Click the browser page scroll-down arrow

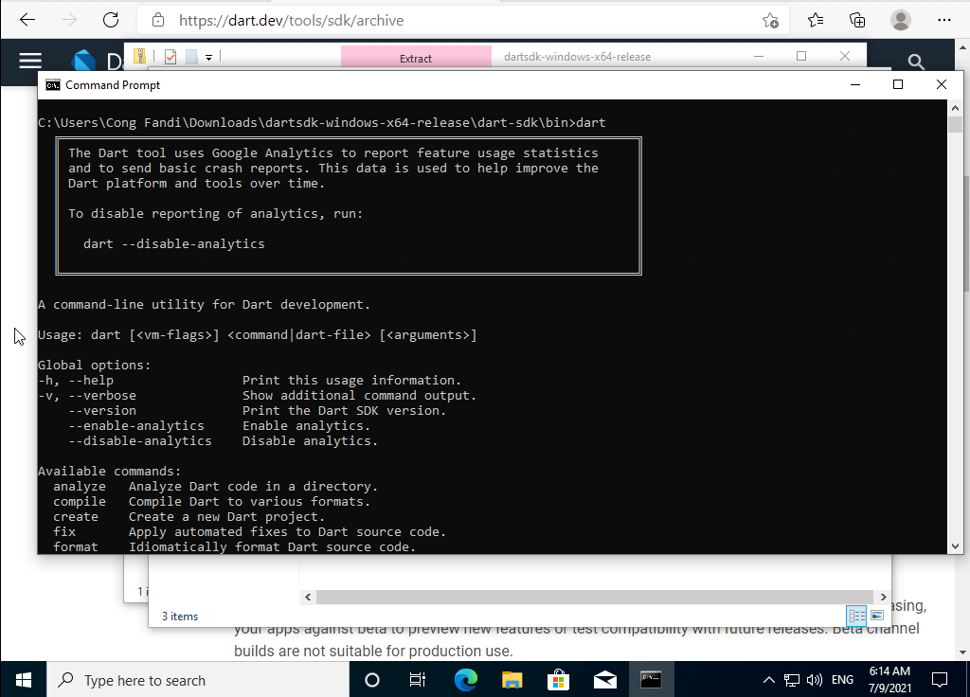click(x=962, y=652)
